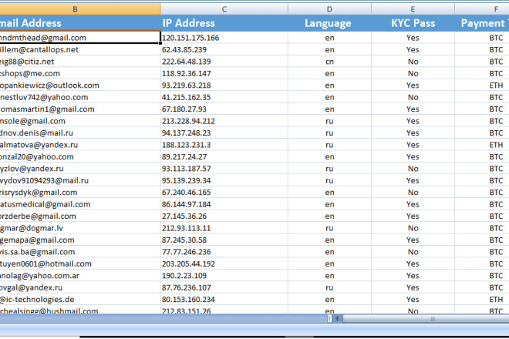Select column E header
The image size is (509, 339).
(413, 9)
